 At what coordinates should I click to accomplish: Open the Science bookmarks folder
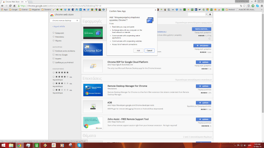23,9
